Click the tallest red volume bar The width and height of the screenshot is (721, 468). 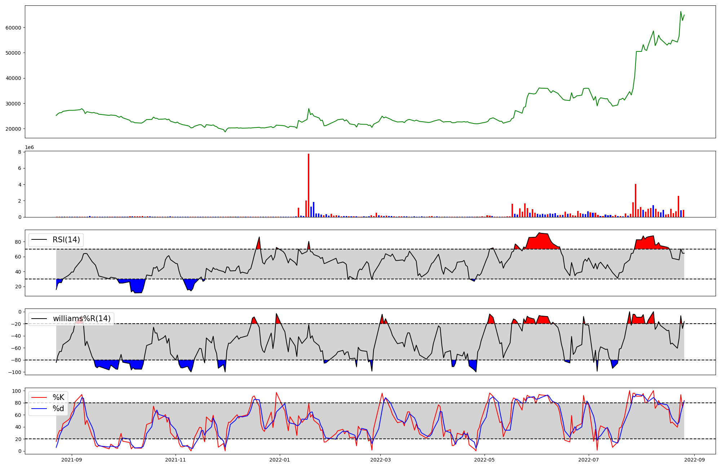coord(309,185)
